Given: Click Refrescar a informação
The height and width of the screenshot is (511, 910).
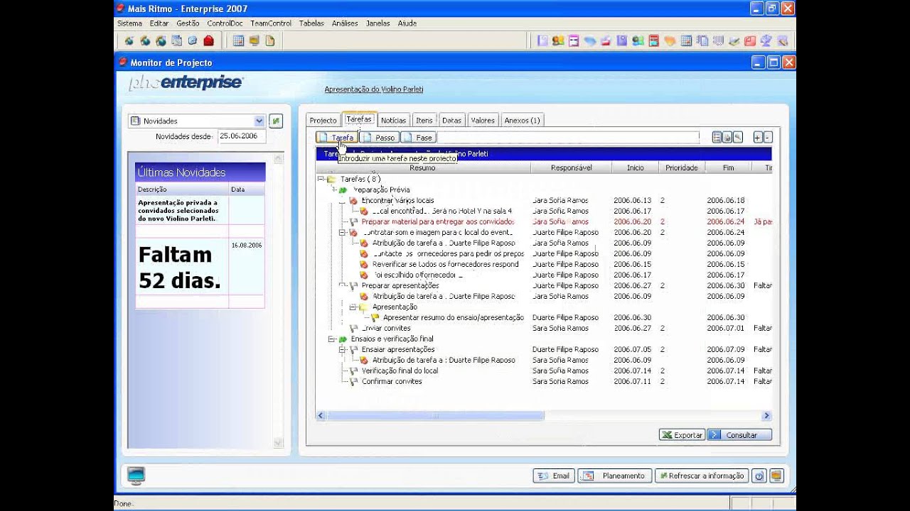Looking at the screenshot, I should coord(702,476).
